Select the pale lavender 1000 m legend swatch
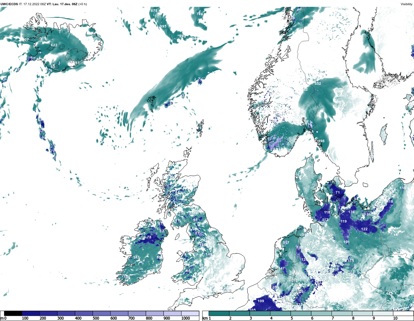The height and width of the screenshot is (321, 414). [190, 314]
